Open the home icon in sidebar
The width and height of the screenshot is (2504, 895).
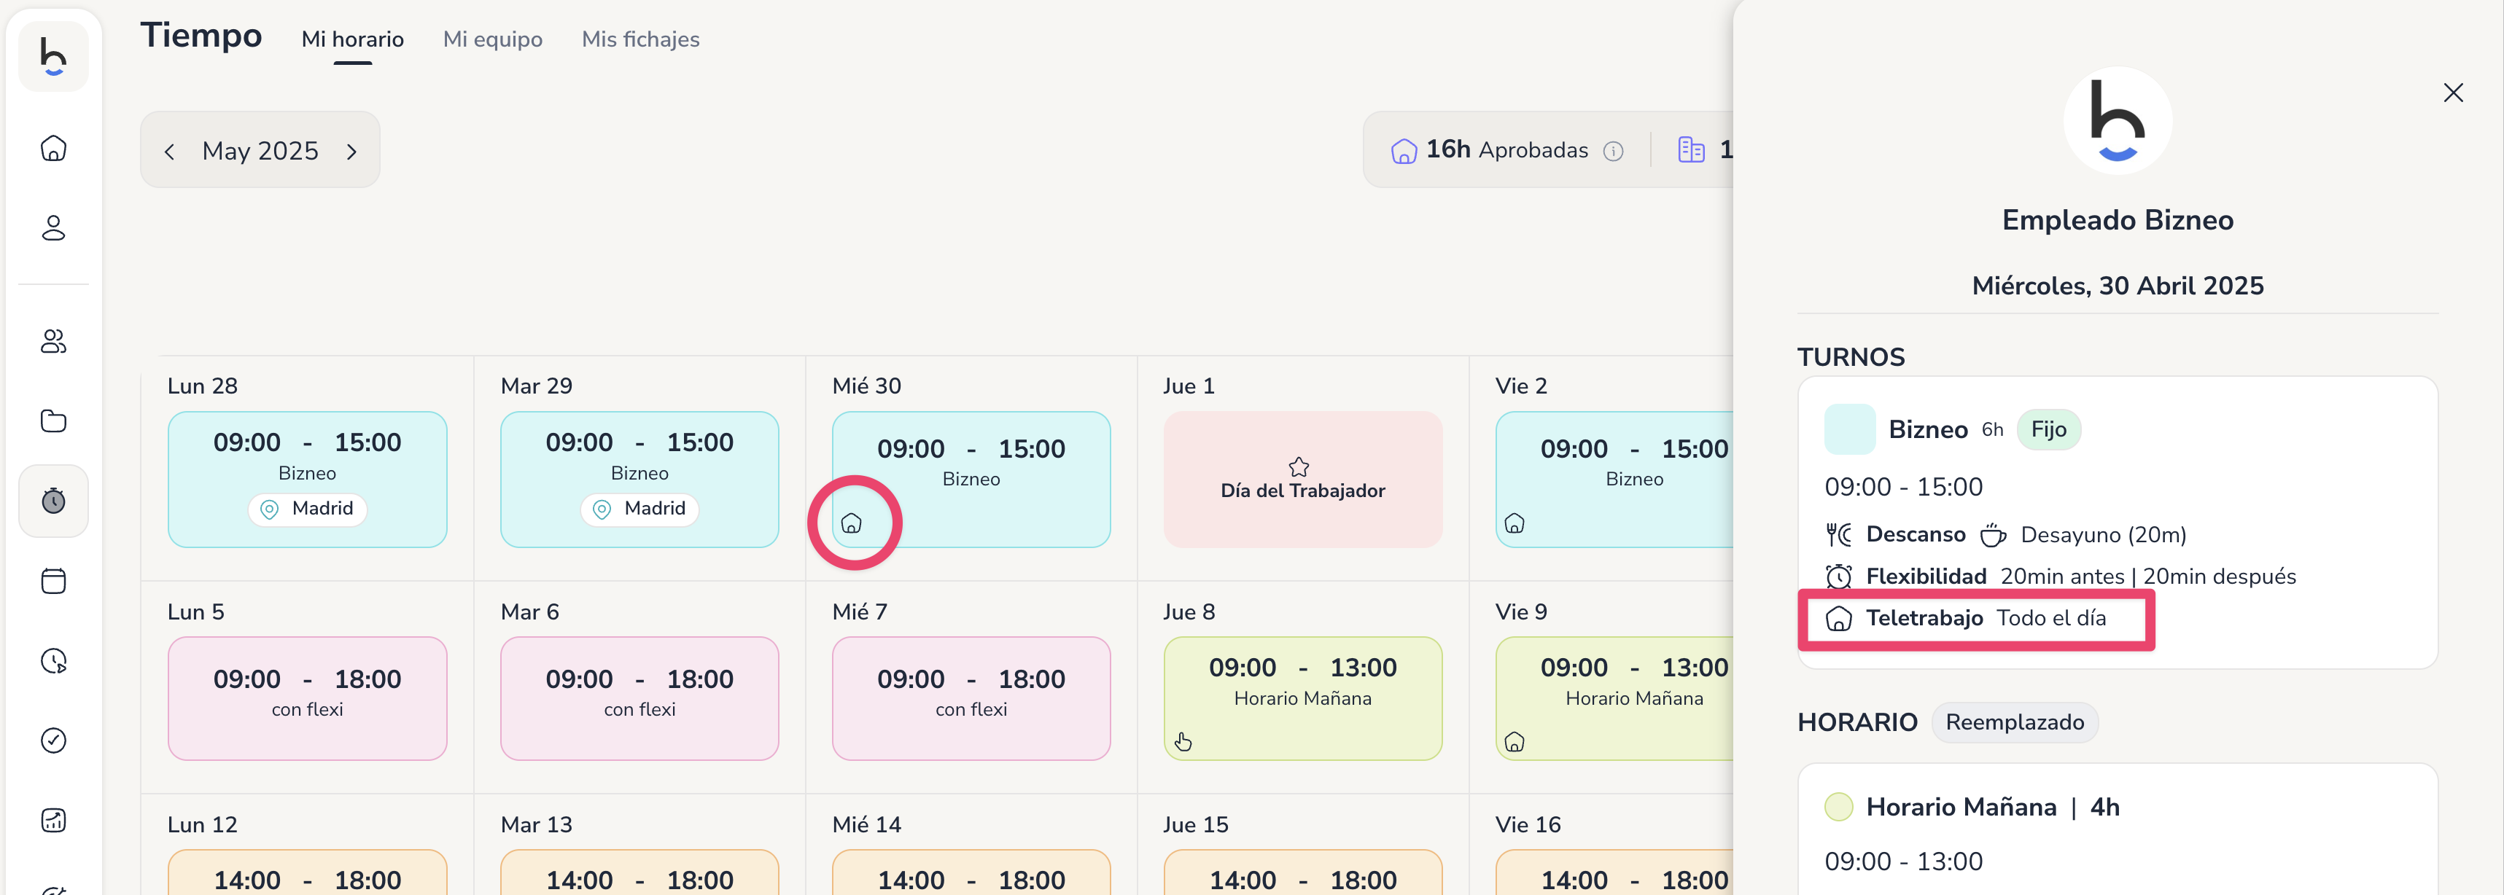coord(53,148)
